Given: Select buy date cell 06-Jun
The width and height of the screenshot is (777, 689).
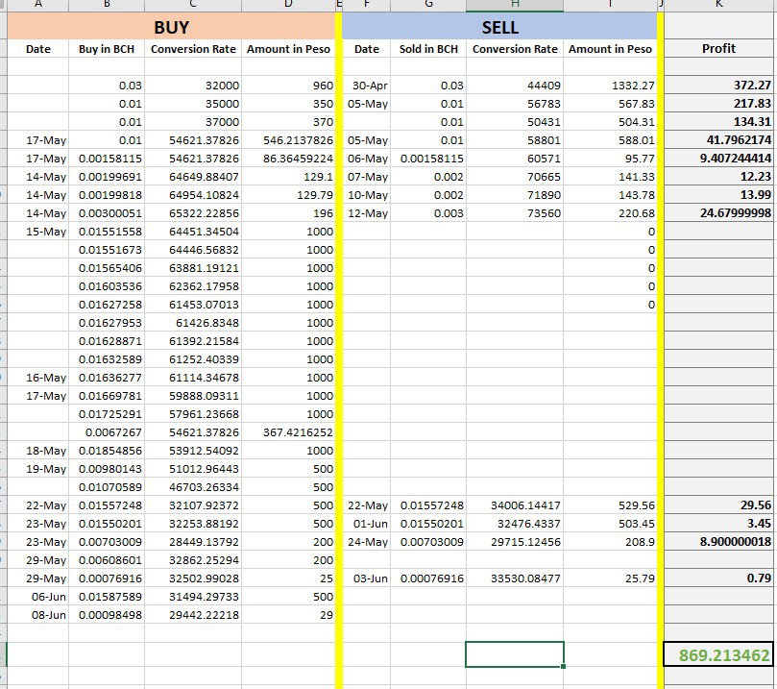Looking at the screenshot, I should 38,597.
